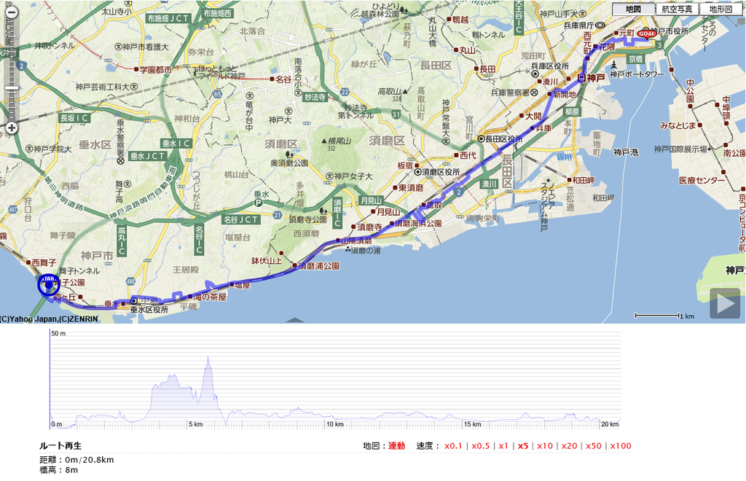Viewport: 746px width, 481px height.
Task: Click the 名谷 station label
Action: [283, 79]
